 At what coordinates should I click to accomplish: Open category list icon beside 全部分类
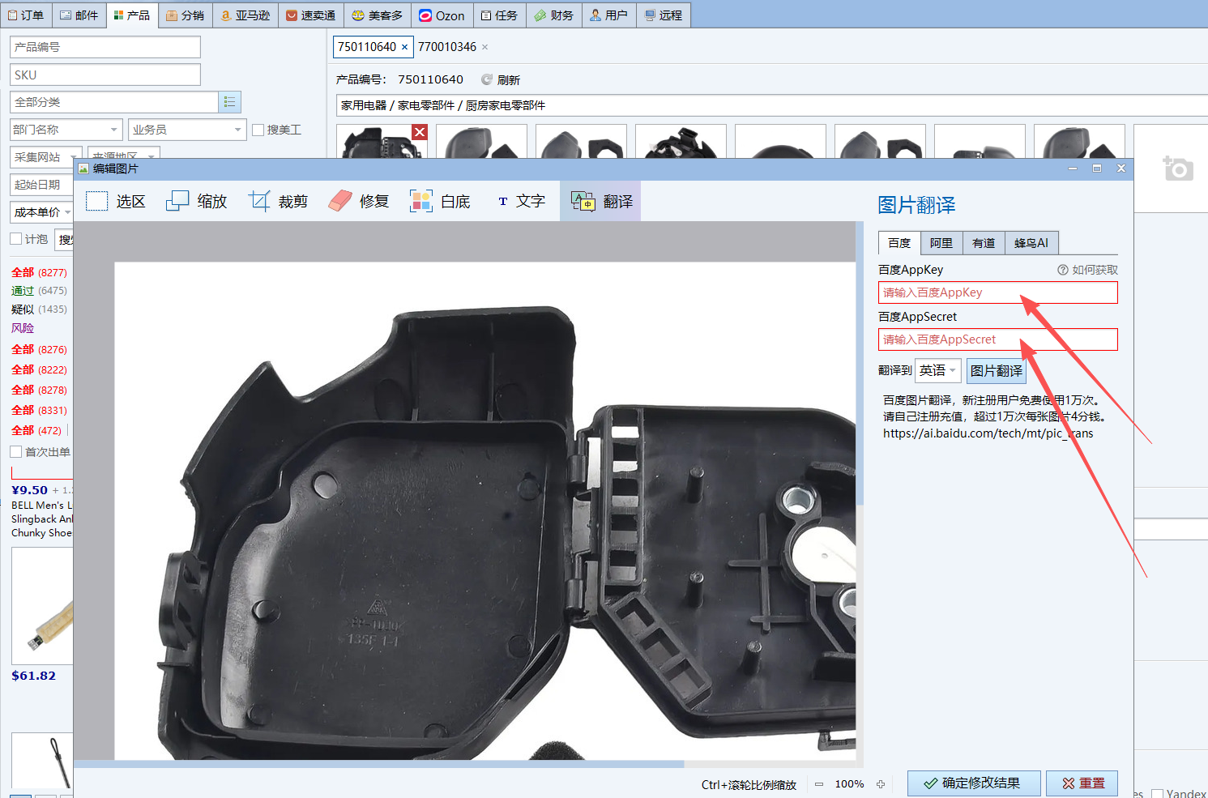pos(230,102)
